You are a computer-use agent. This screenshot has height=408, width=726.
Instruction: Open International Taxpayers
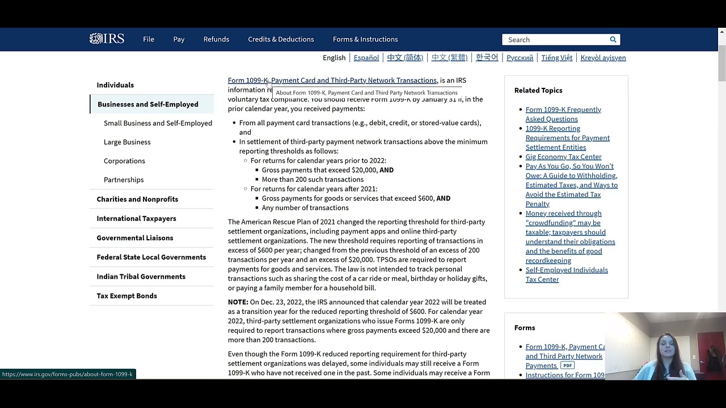[136, 218]
